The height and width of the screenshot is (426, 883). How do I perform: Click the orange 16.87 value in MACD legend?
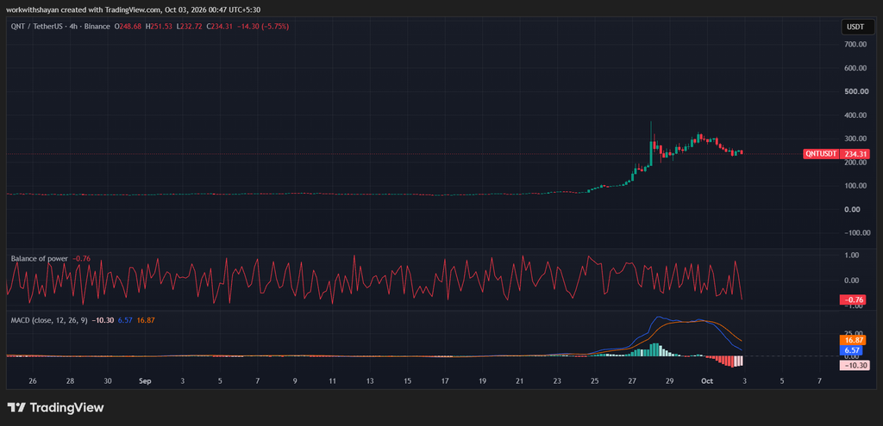tap(145, 320)
